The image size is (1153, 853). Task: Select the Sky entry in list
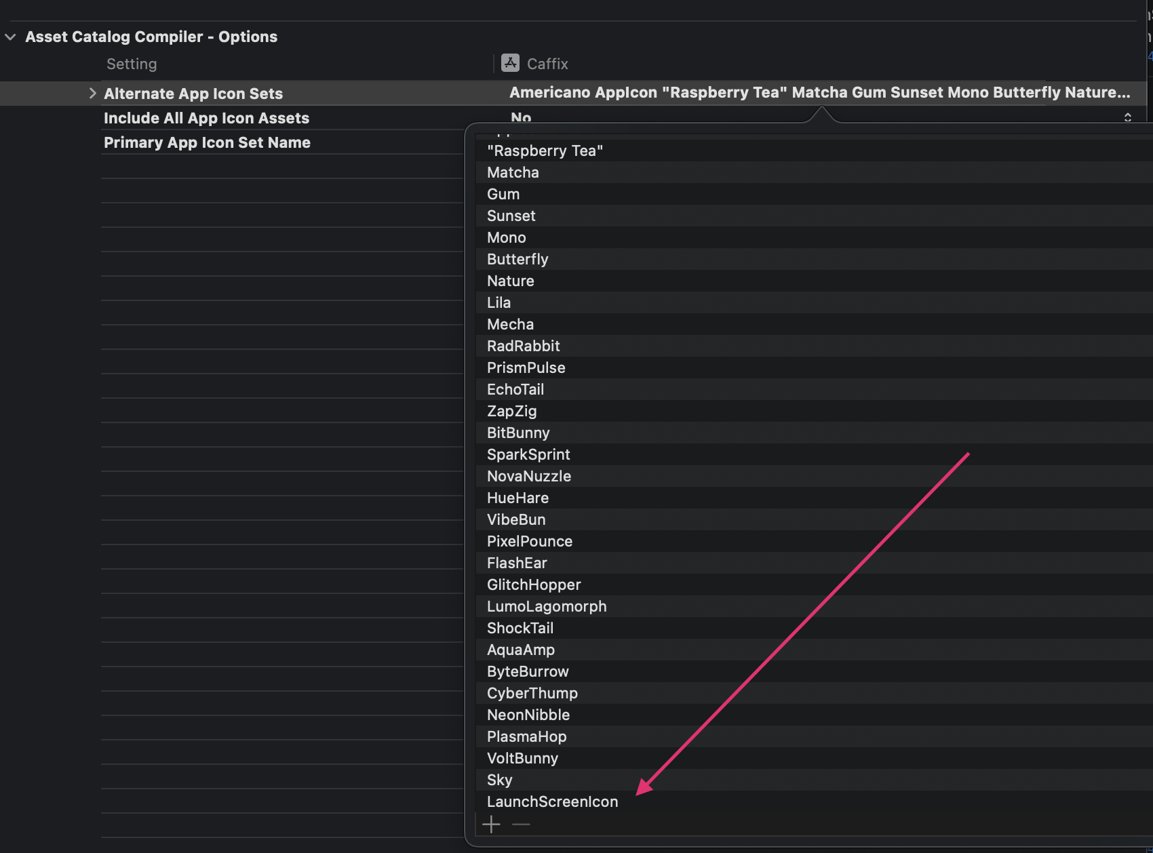(x=499, y=780)
